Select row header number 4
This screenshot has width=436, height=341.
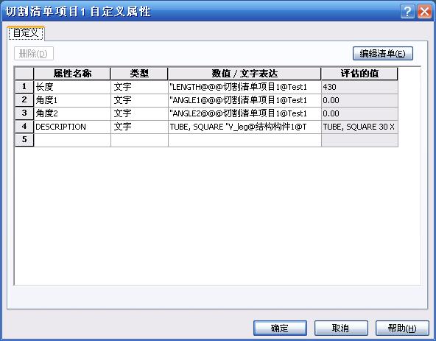pyautogui.click(x=24, y=127)
